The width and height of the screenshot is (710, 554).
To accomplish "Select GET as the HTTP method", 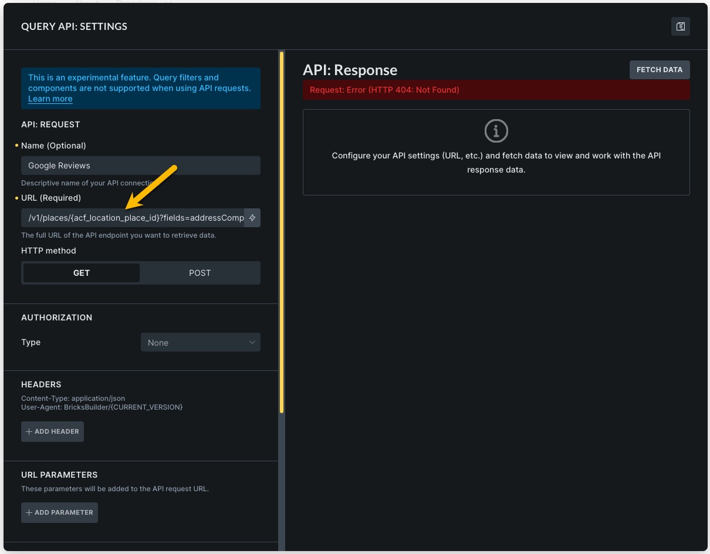I will click(x=82, y=273).
